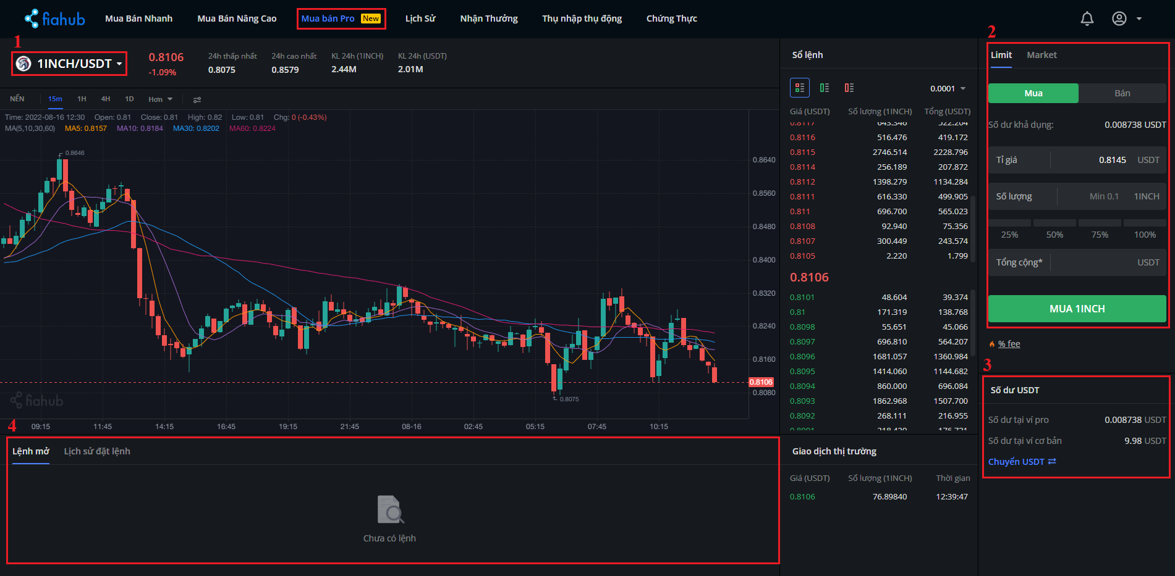Switch to Lệnh mở tab
Image resolution: width=1175 pixels, height=576 pixels.
[31, 451]
